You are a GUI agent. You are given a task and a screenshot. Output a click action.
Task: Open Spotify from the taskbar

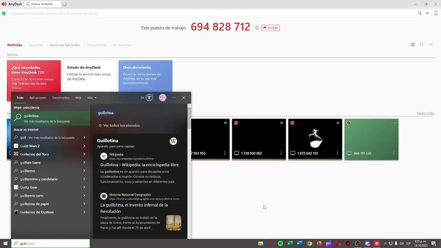point(280,244)
